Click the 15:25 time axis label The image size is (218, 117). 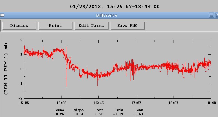click(24, 103)
